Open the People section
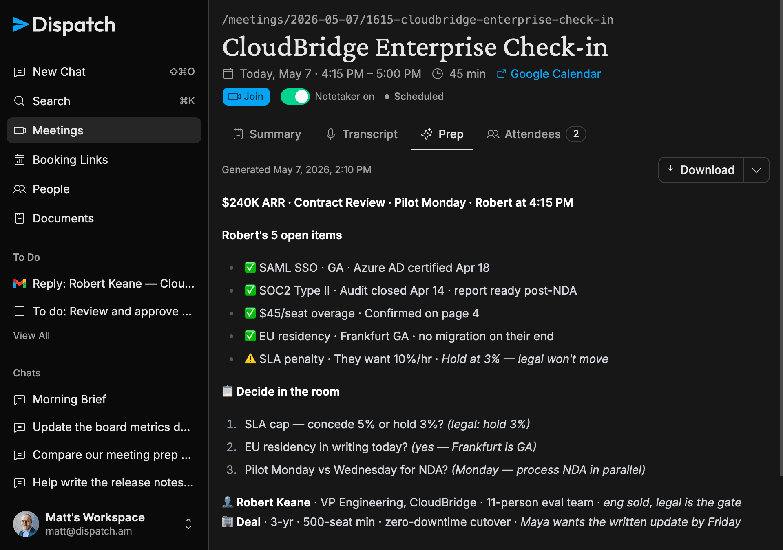The height and width of the screenshot is (550, 783). point(104,189)
